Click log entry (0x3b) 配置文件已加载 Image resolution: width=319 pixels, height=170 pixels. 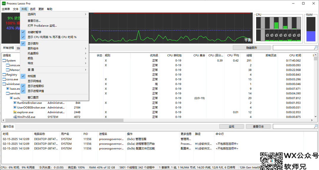(141, 148)
